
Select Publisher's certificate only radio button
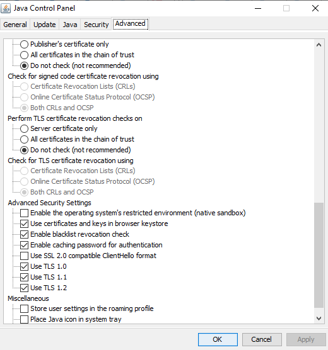[24, 44]
